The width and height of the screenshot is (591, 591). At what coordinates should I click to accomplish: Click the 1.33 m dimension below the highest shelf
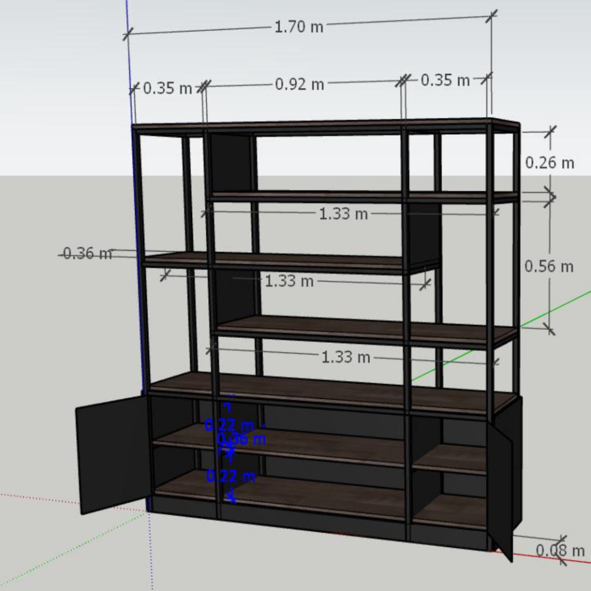point(343,214)
